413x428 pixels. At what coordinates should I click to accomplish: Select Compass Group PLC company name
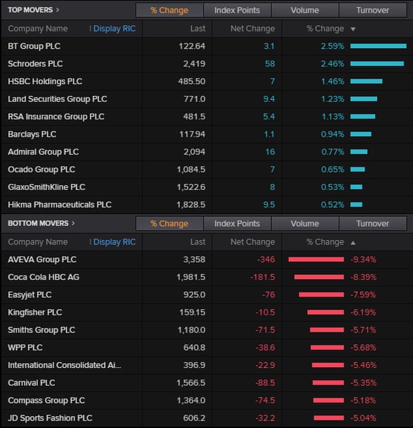(47, 401)
